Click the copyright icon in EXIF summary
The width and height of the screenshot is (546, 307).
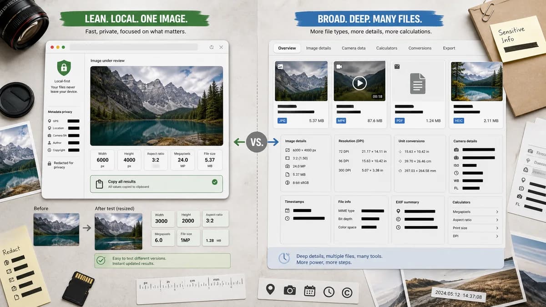[x=398, y=219]
